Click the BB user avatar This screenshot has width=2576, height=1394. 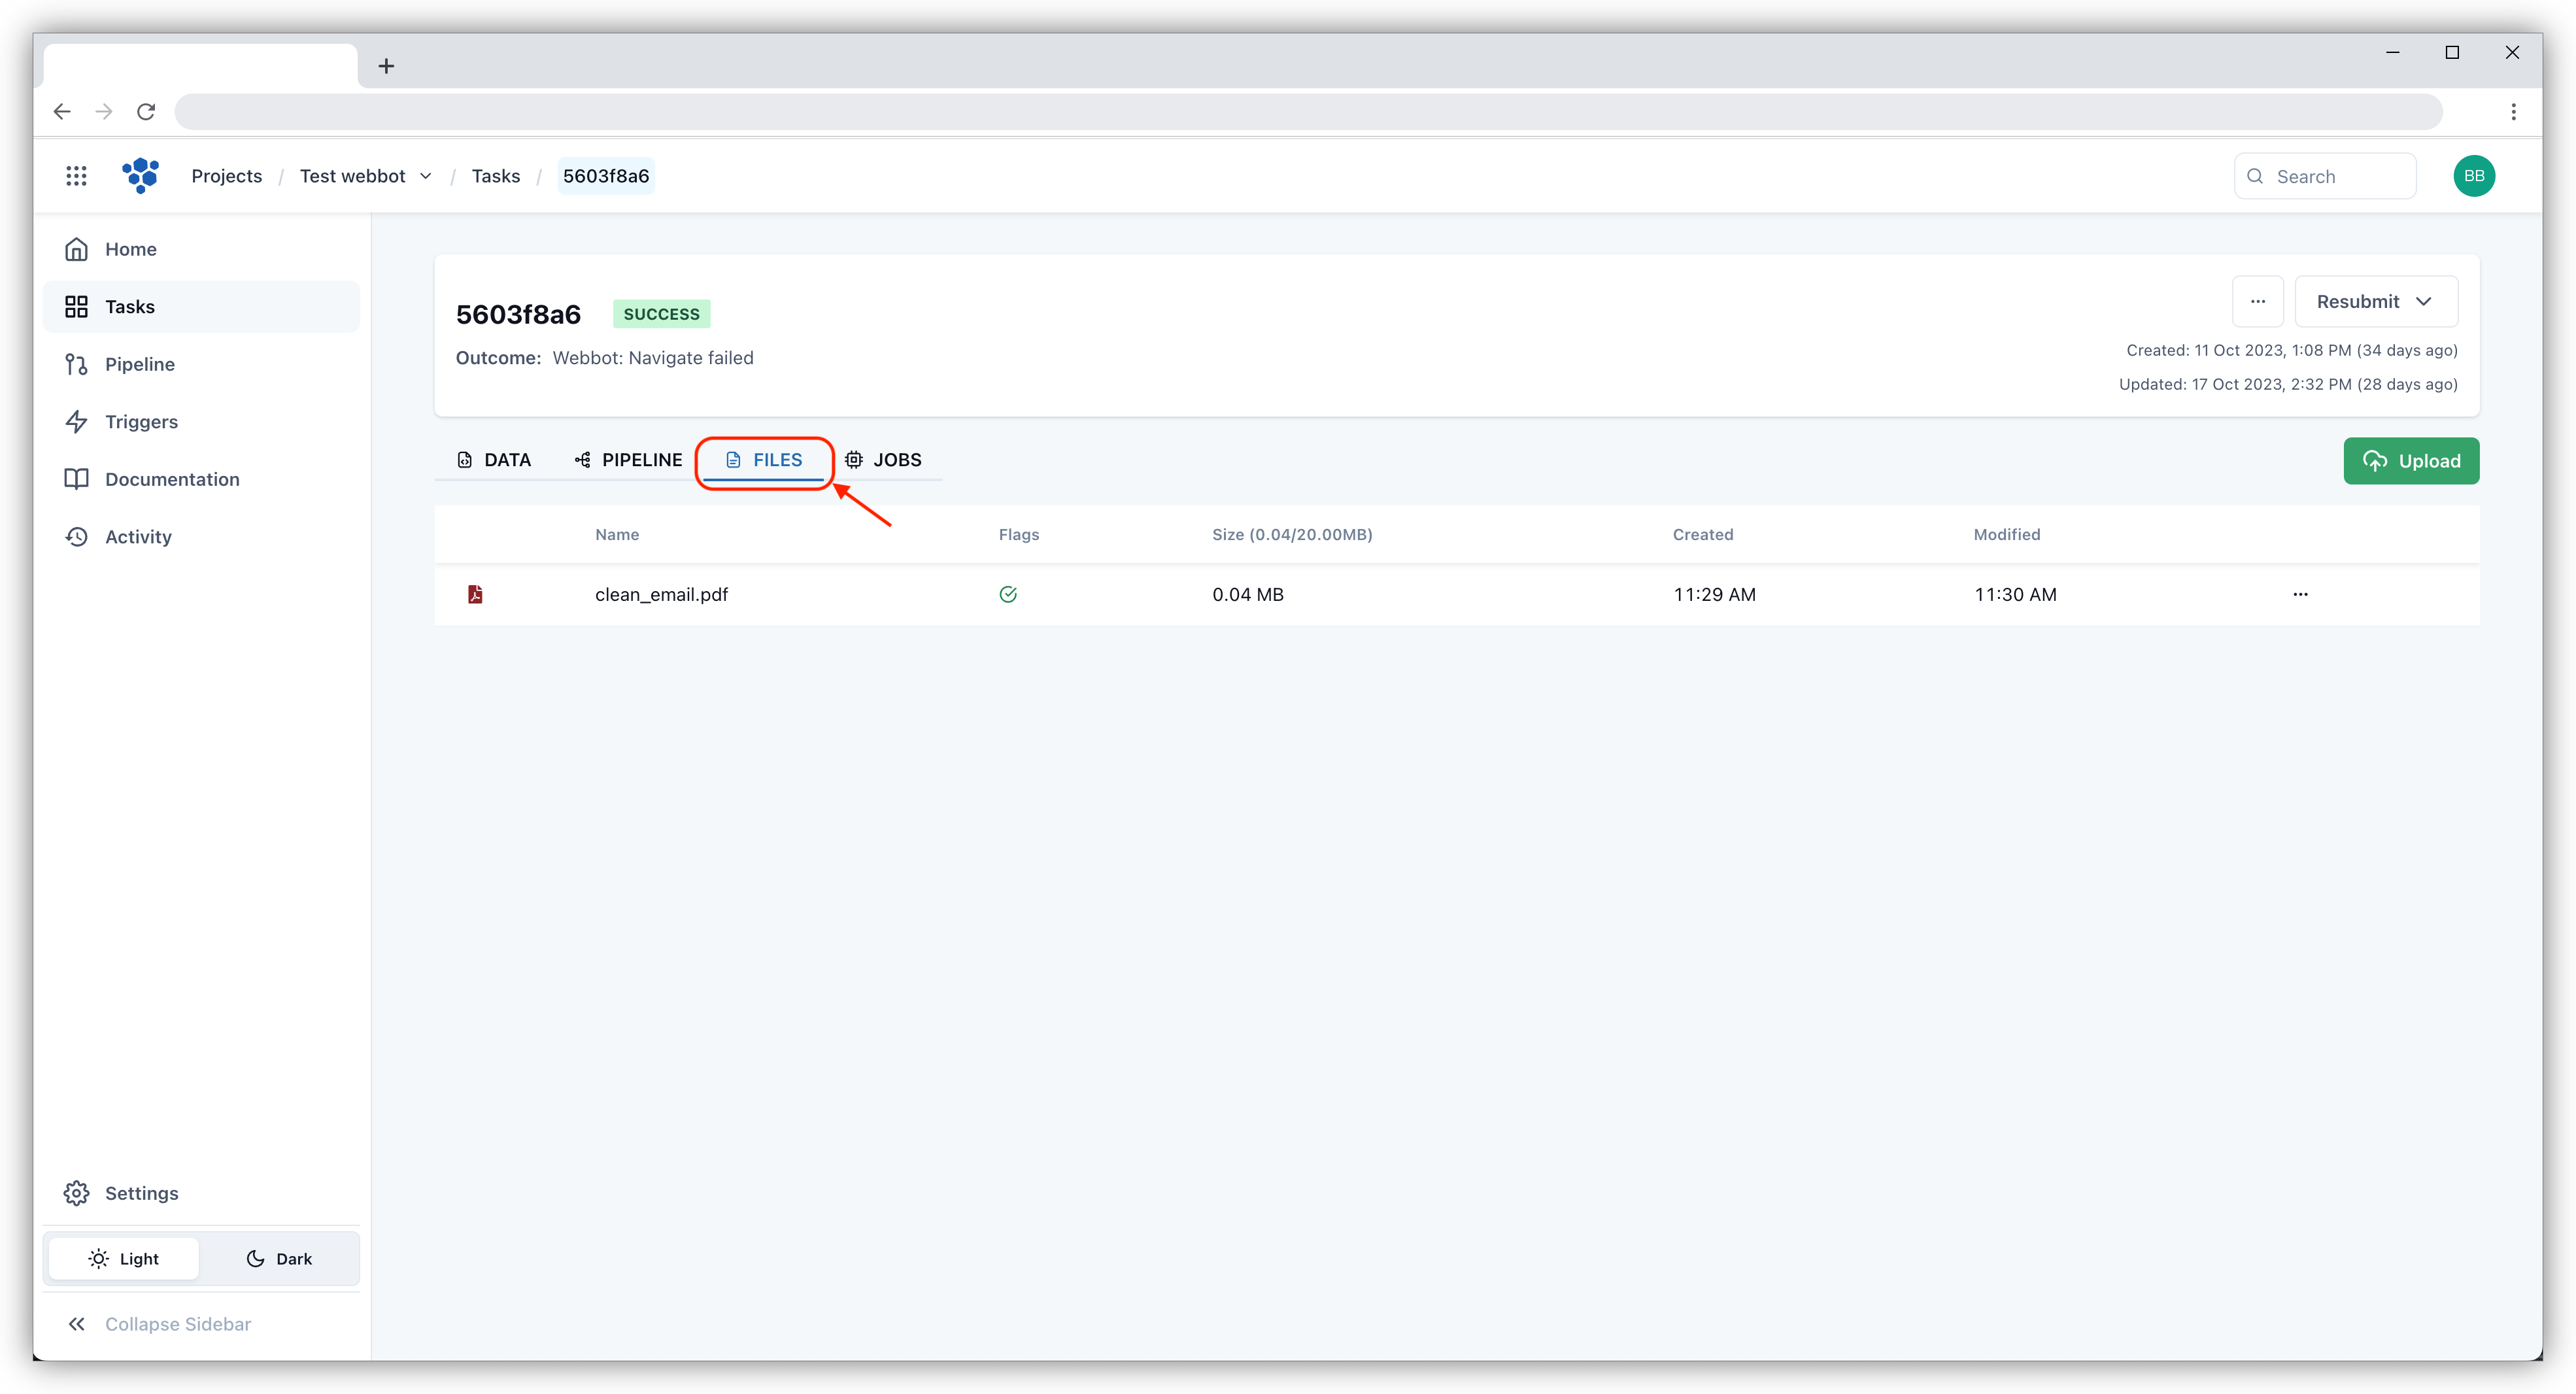click(2474, 176)
